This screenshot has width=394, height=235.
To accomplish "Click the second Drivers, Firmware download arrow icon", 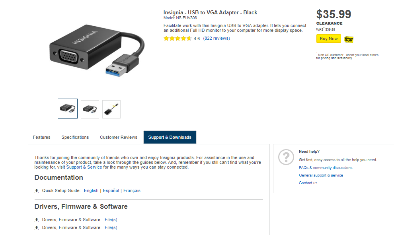I will pyautogui.click(x=37, y=228).
